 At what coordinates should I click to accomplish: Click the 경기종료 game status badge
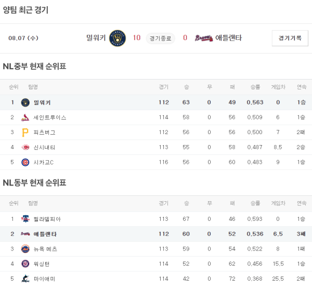160,38
